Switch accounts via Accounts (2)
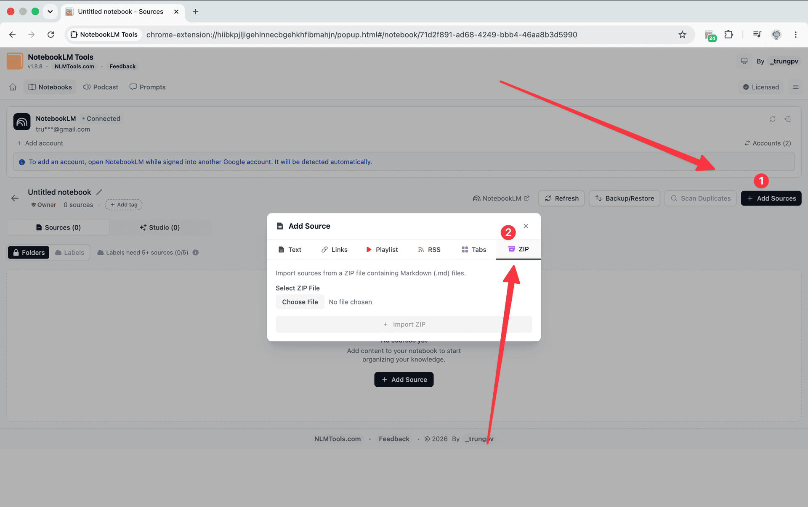The image size is (808, 507). click(x=768, y=143)
